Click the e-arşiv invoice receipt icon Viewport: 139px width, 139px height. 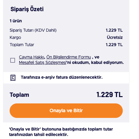13,78
